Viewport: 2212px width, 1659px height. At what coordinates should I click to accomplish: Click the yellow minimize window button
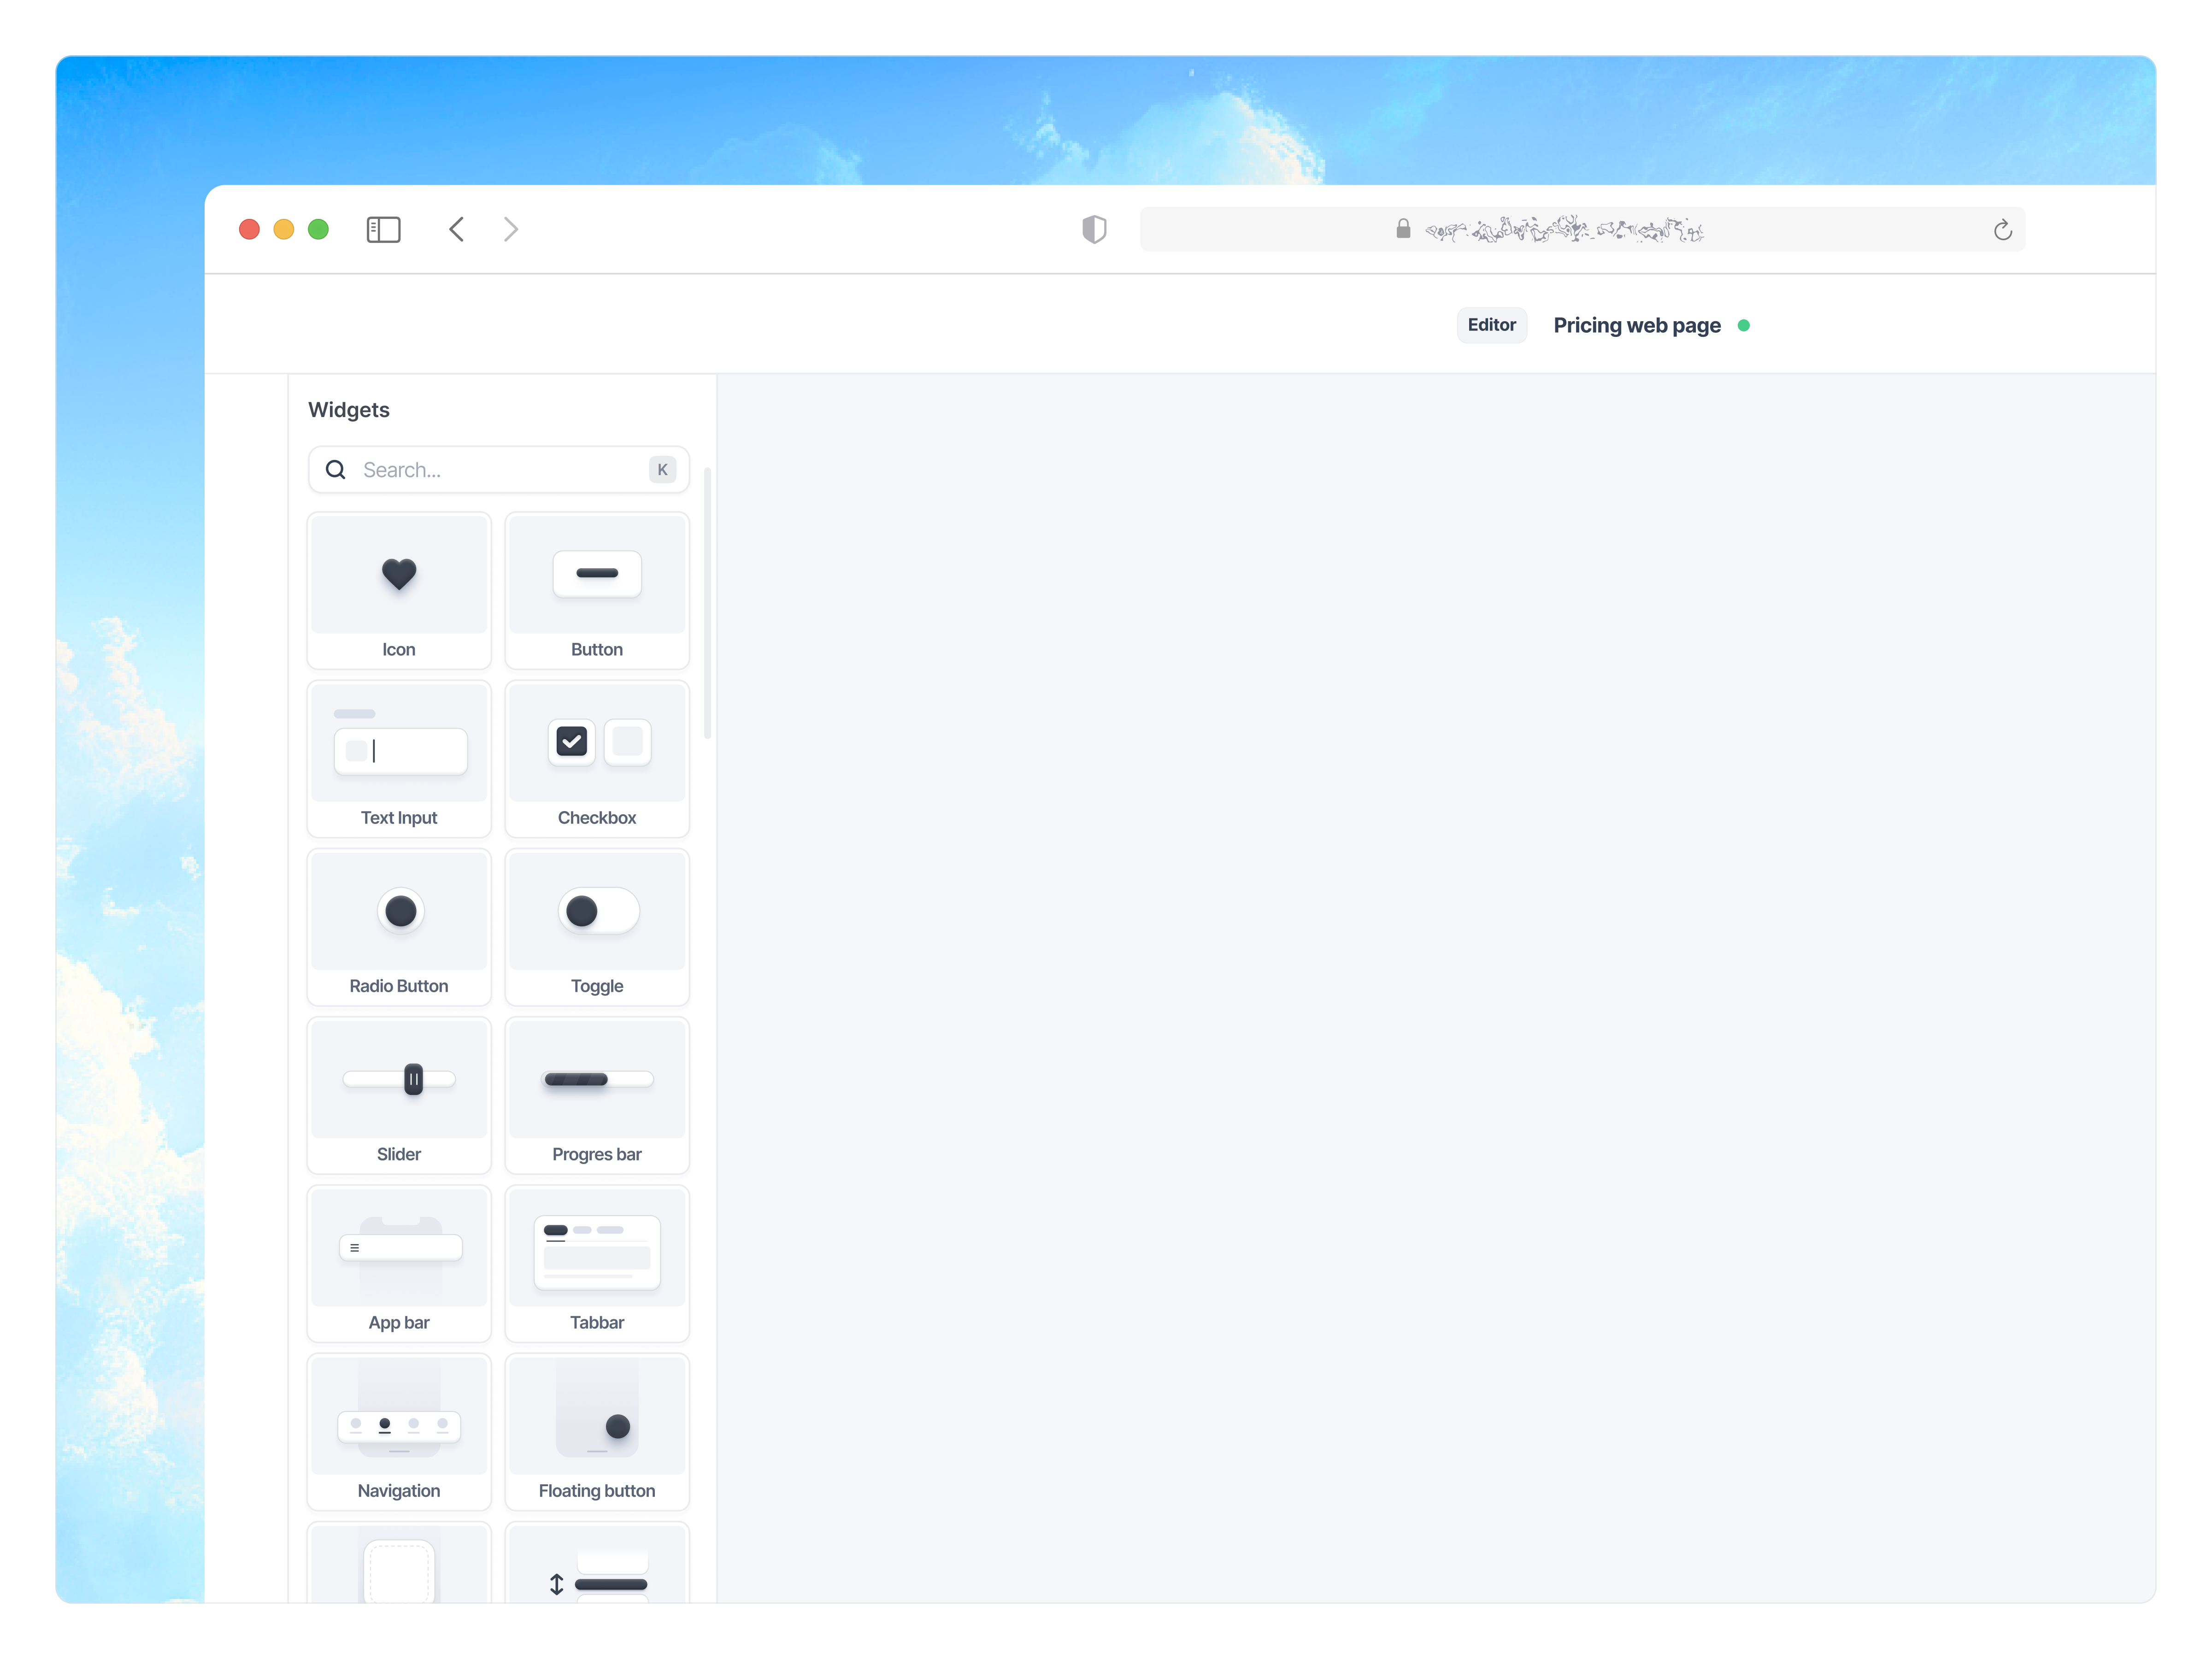coord(284,229)
